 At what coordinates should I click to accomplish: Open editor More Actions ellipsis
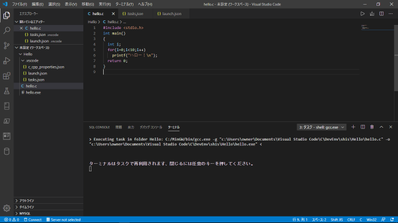click(x=390, y=14)
